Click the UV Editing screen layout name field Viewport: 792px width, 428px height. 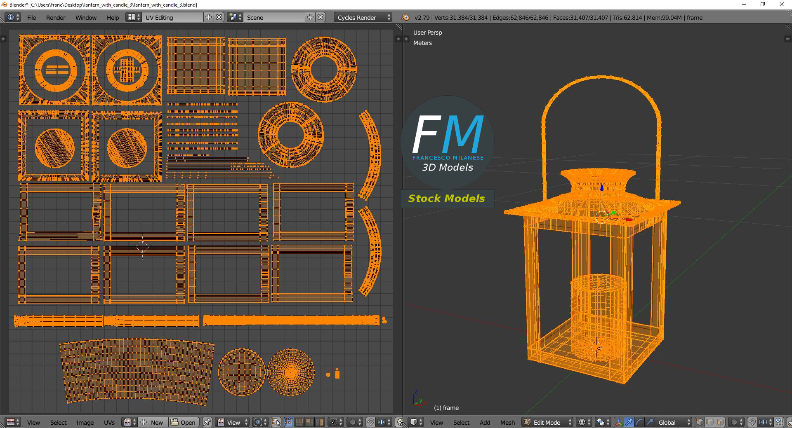point(172,17)
